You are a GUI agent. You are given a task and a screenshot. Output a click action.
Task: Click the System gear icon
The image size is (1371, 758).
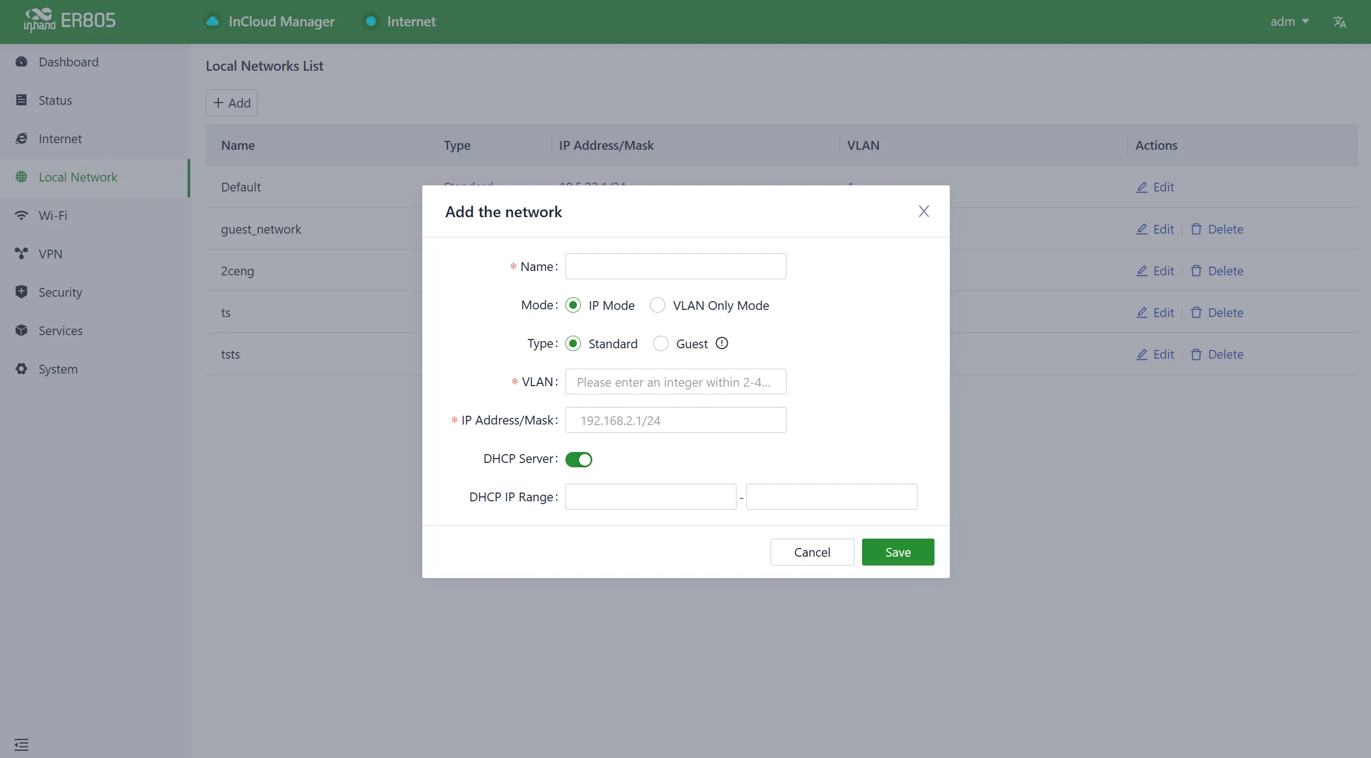(x=21, y=369)
